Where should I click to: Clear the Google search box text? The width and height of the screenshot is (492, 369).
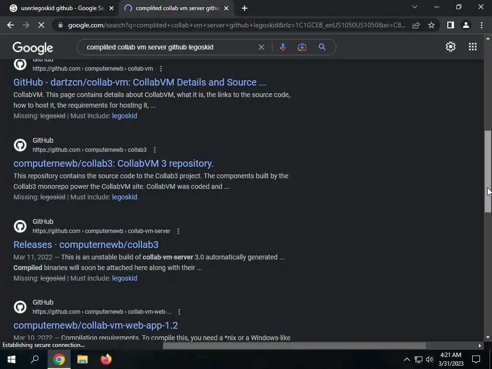tap(261, 47)
